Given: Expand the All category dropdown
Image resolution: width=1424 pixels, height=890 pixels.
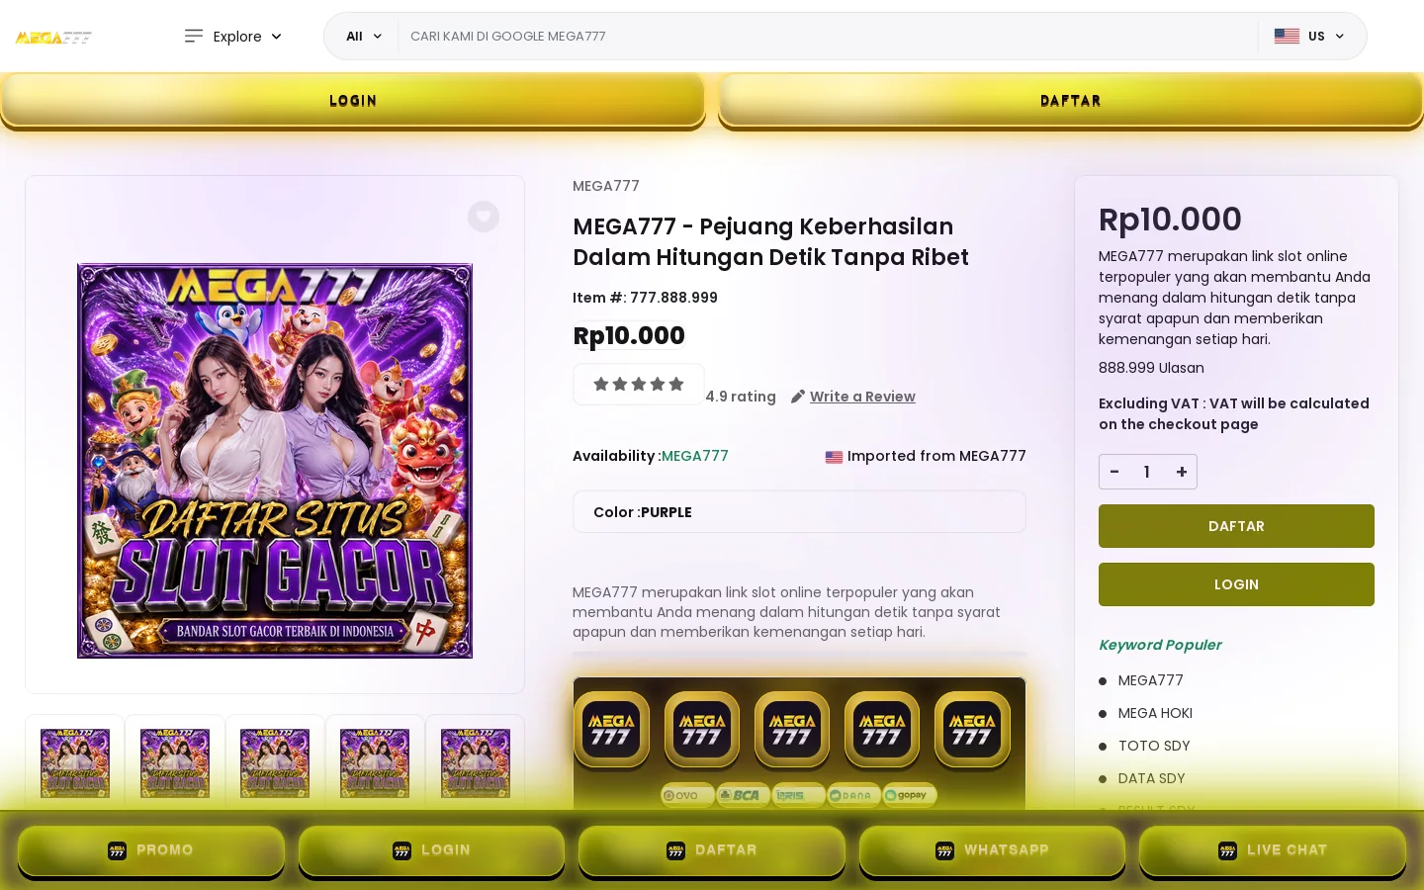Looking at the screenshot, I should [363, 37].
